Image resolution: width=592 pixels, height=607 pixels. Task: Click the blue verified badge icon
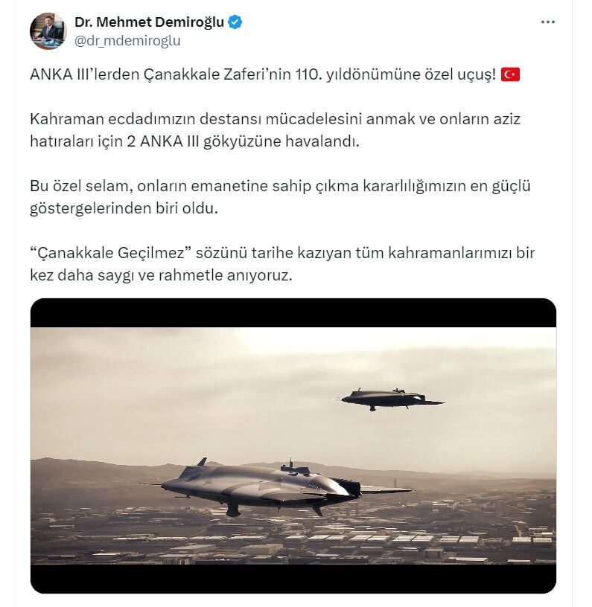(235, 22)
